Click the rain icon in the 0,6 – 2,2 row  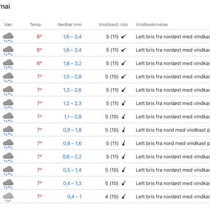click(8, 157)
